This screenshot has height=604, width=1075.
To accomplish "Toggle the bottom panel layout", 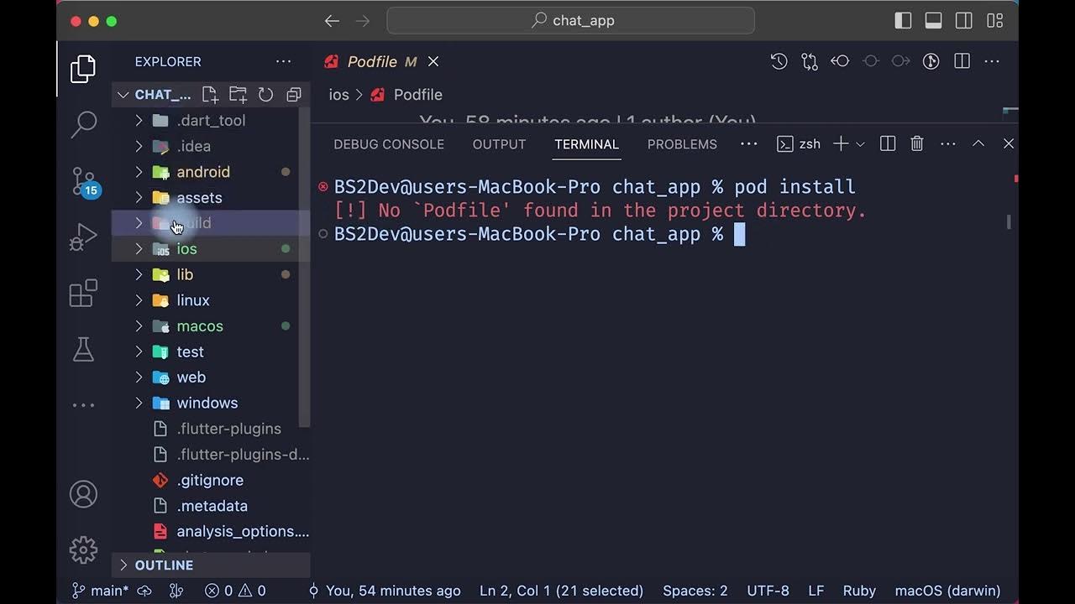I will click(x=933, y=21).
